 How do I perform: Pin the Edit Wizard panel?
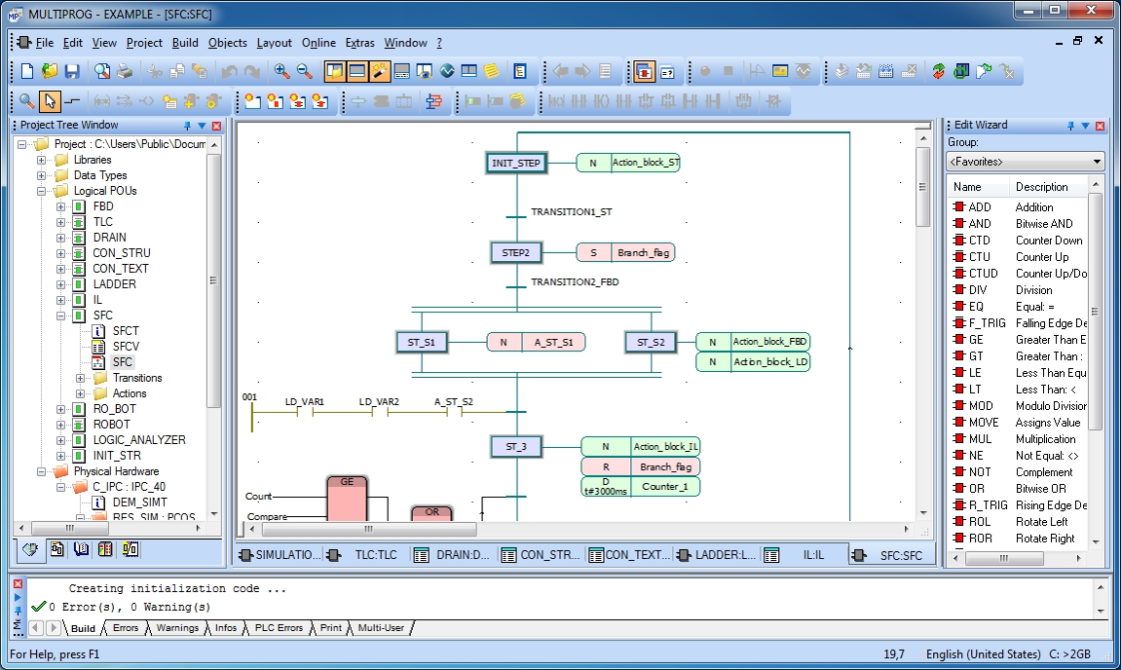[x=1071, y=126]
